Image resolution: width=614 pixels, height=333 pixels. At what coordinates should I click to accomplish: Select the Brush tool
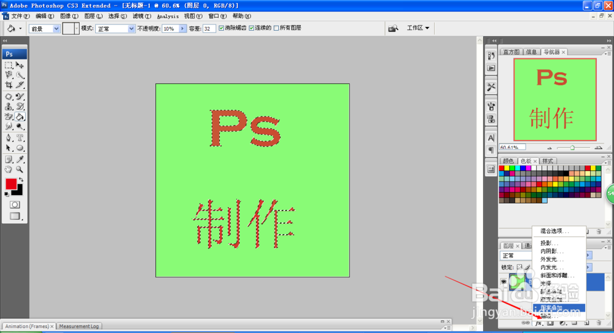click(20, 96)
